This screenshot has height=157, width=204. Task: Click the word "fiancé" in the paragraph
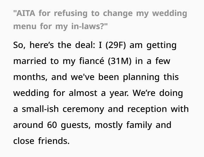(x=92, y=61)
